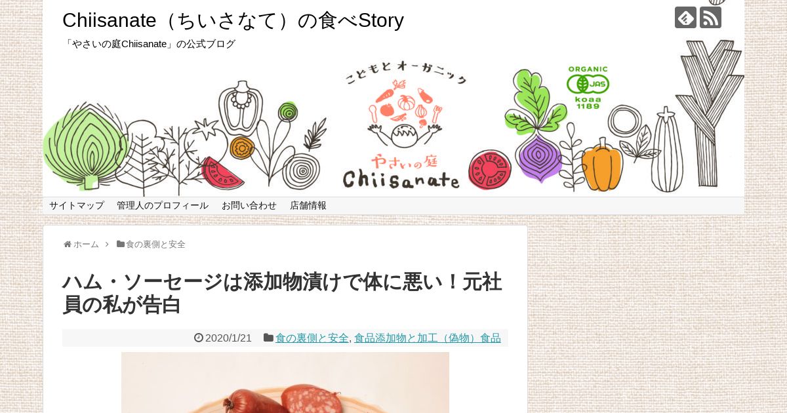Screen dimensions: 787x413
Task: Click the article heading ハム・ソーセージは添加物漬け
Action: point(283,293)
